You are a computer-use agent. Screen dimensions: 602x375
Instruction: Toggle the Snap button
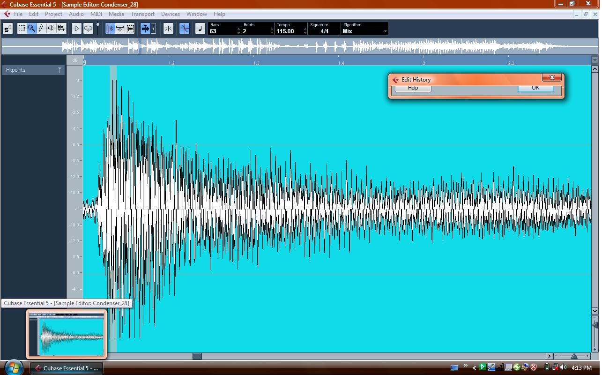click(145, 29)
